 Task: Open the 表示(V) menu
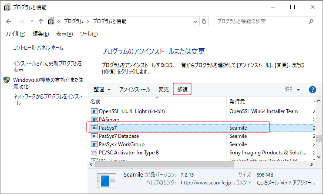click(x=64, y=34)
